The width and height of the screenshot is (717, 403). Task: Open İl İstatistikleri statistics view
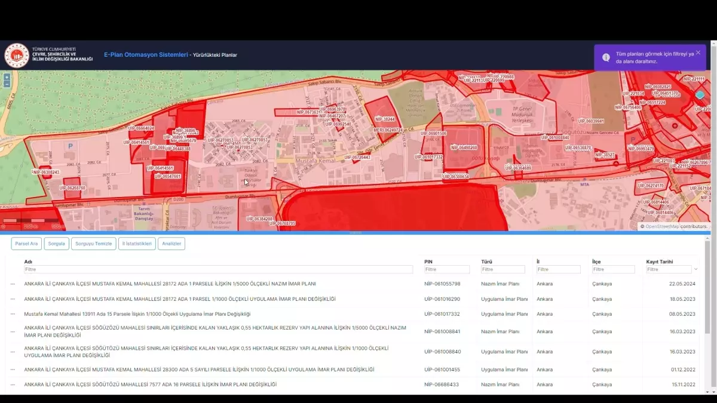pyautogui.click(x=136, y=243)
